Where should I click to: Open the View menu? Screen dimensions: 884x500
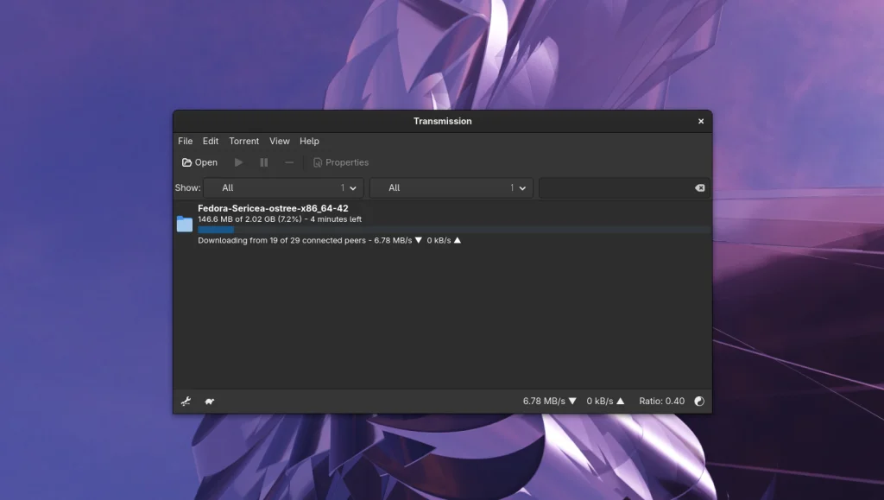[279, 141]
